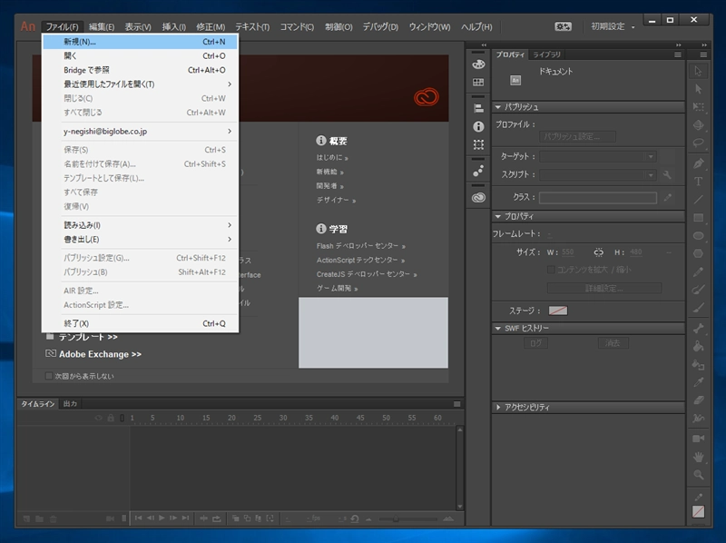Open the スクリプト dropdown

597,174
